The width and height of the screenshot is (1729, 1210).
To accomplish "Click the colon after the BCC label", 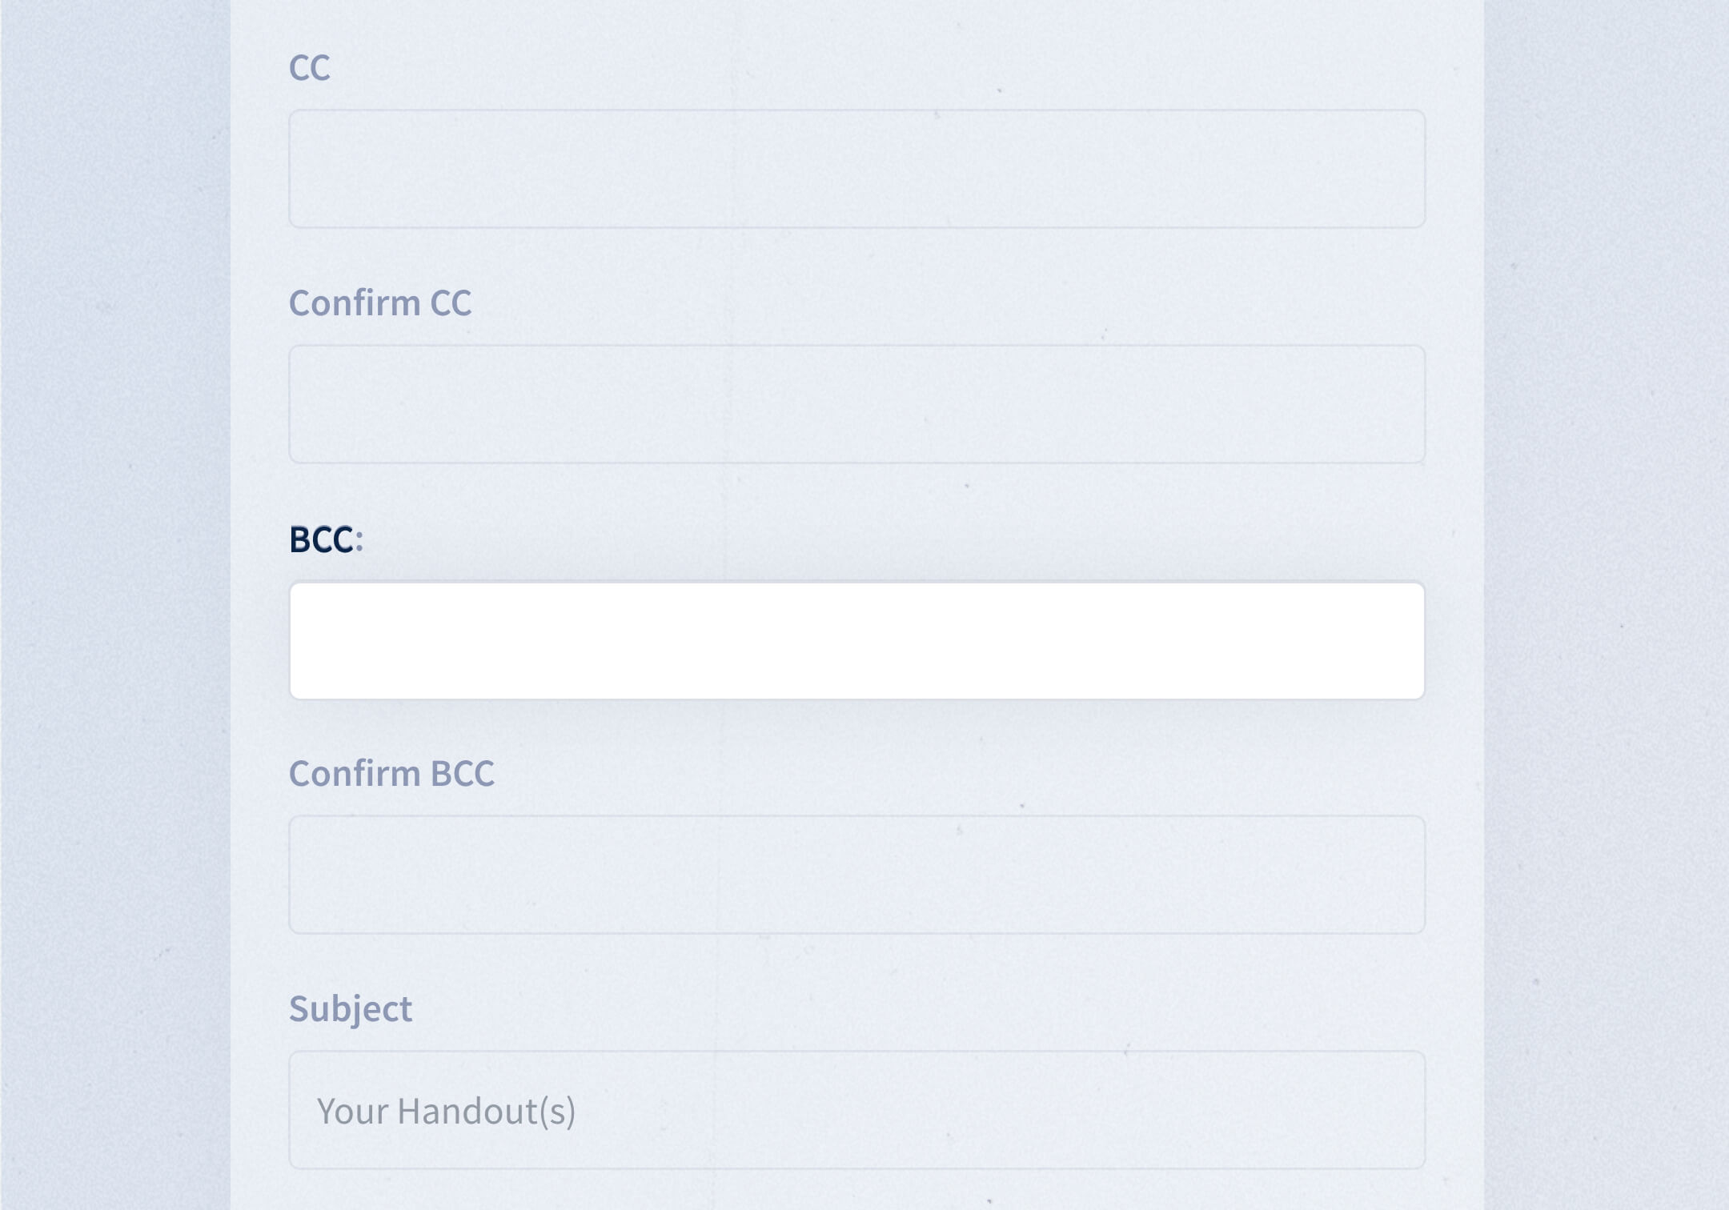I will [x=359, y=541].
